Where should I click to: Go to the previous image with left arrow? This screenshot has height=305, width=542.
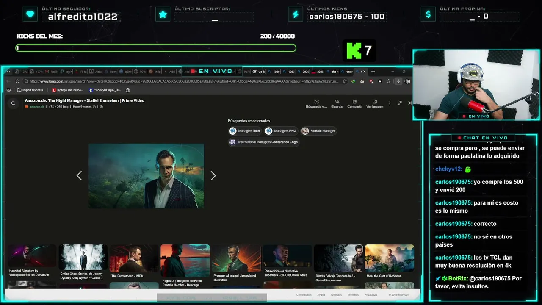(x=79, y=176)
